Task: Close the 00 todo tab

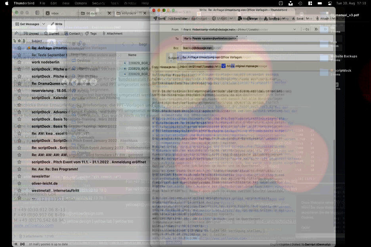Action: (109, 13)
